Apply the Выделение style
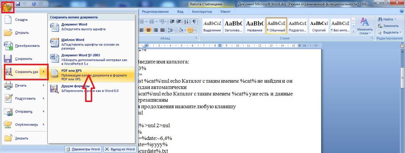Image resolution: width=405 pixels, height=153 pixels. point(212,26)
